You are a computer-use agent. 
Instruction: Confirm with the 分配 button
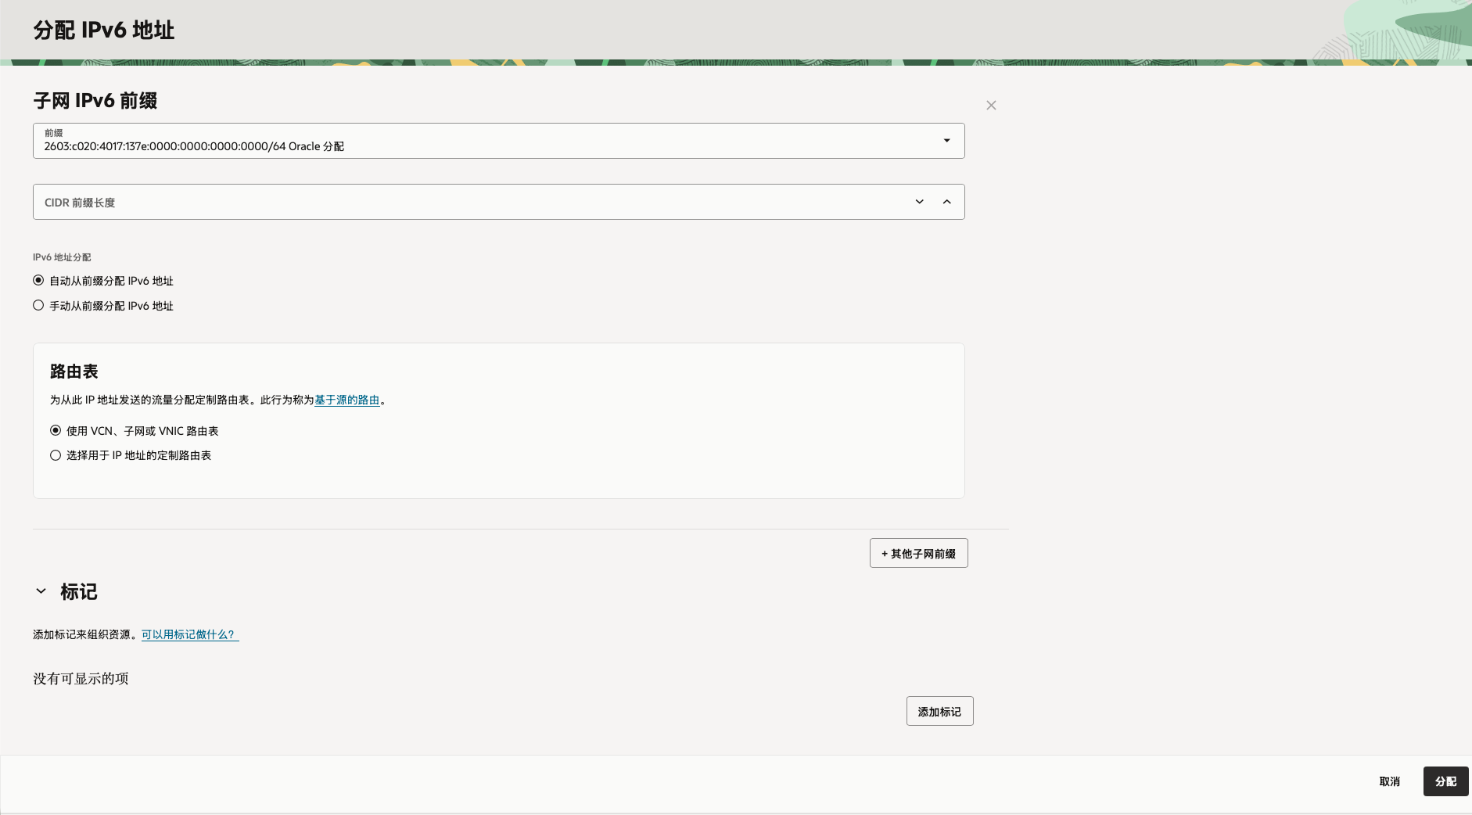point(1445,781)
